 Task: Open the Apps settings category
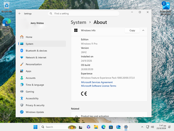[x=42, y=71]
